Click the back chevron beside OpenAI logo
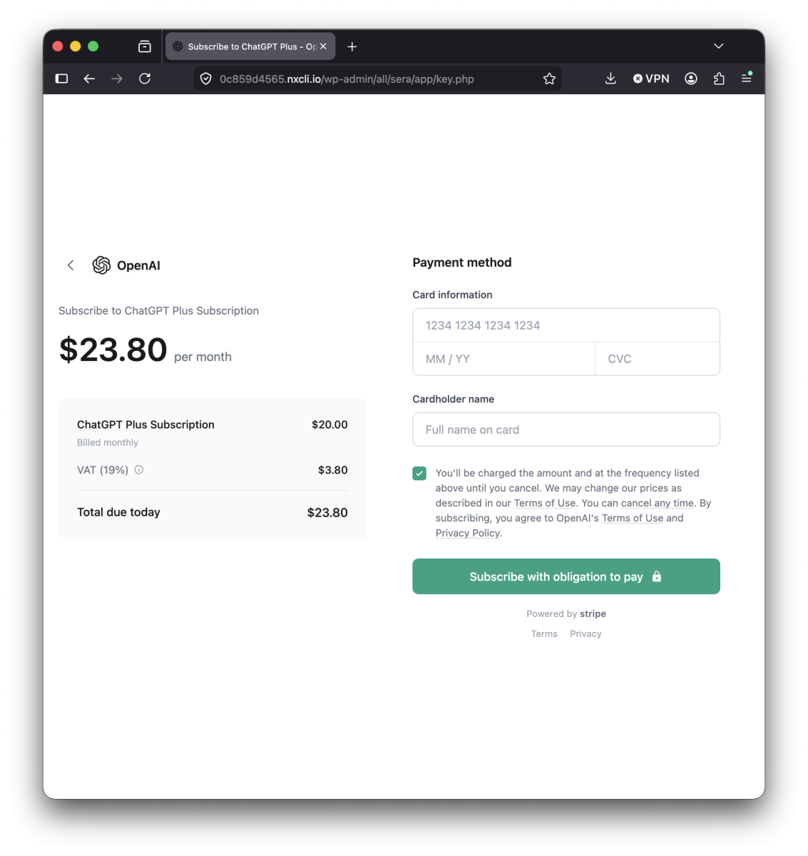Viewport: 808px width, 856px height. tap(71, 265)
